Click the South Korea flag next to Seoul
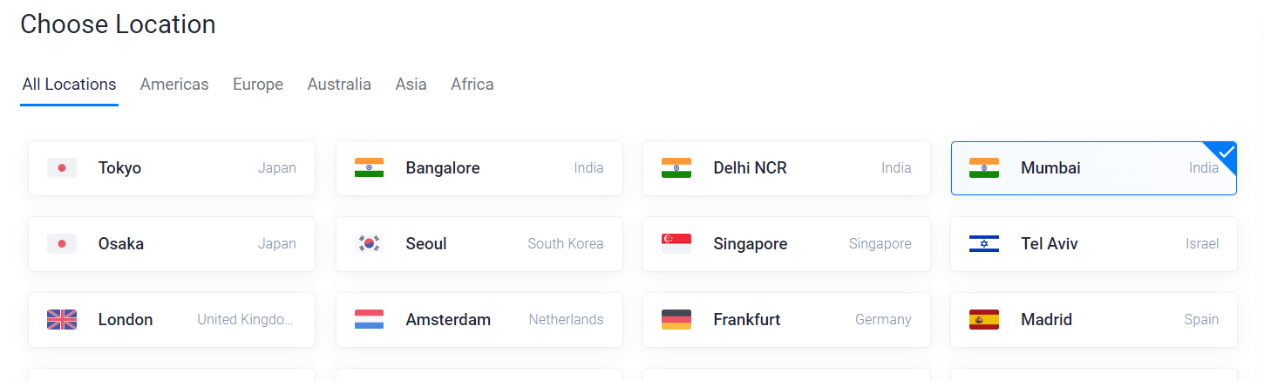This screenshot has width=1264, height=381. tap(370, 244)
